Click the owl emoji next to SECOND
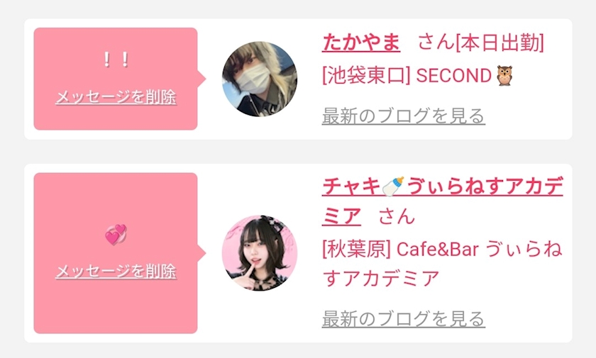 (x=504, y=76)
